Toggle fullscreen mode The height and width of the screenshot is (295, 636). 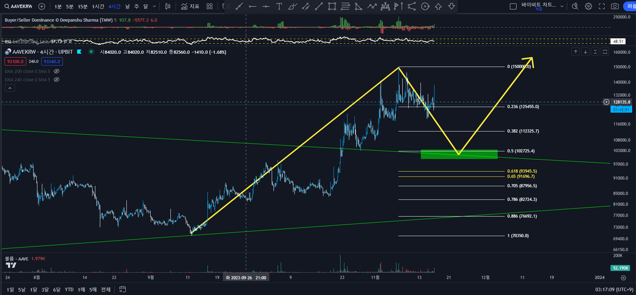602,6
